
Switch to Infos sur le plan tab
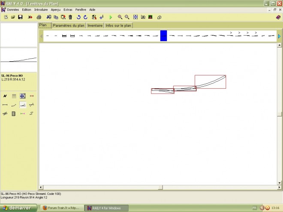point(118,26)
